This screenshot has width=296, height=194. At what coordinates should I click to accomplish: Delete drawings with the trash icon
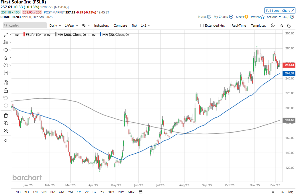pos(6,115)
